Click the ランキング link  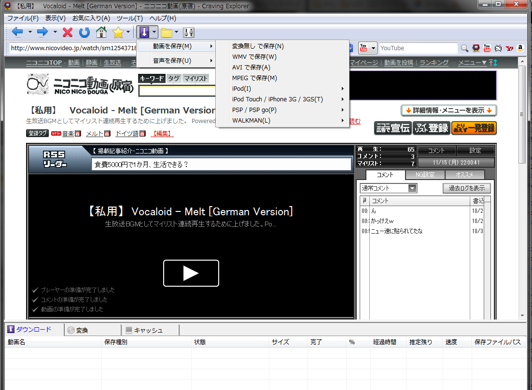(434, 63)
